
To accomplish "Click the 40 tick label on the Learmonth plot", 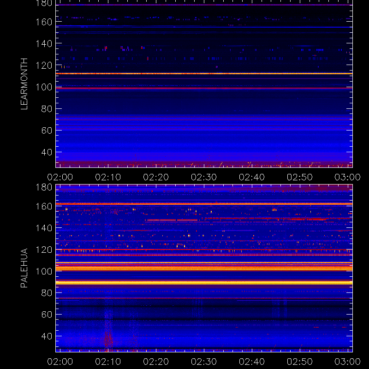I will click(x=47, y=152).
